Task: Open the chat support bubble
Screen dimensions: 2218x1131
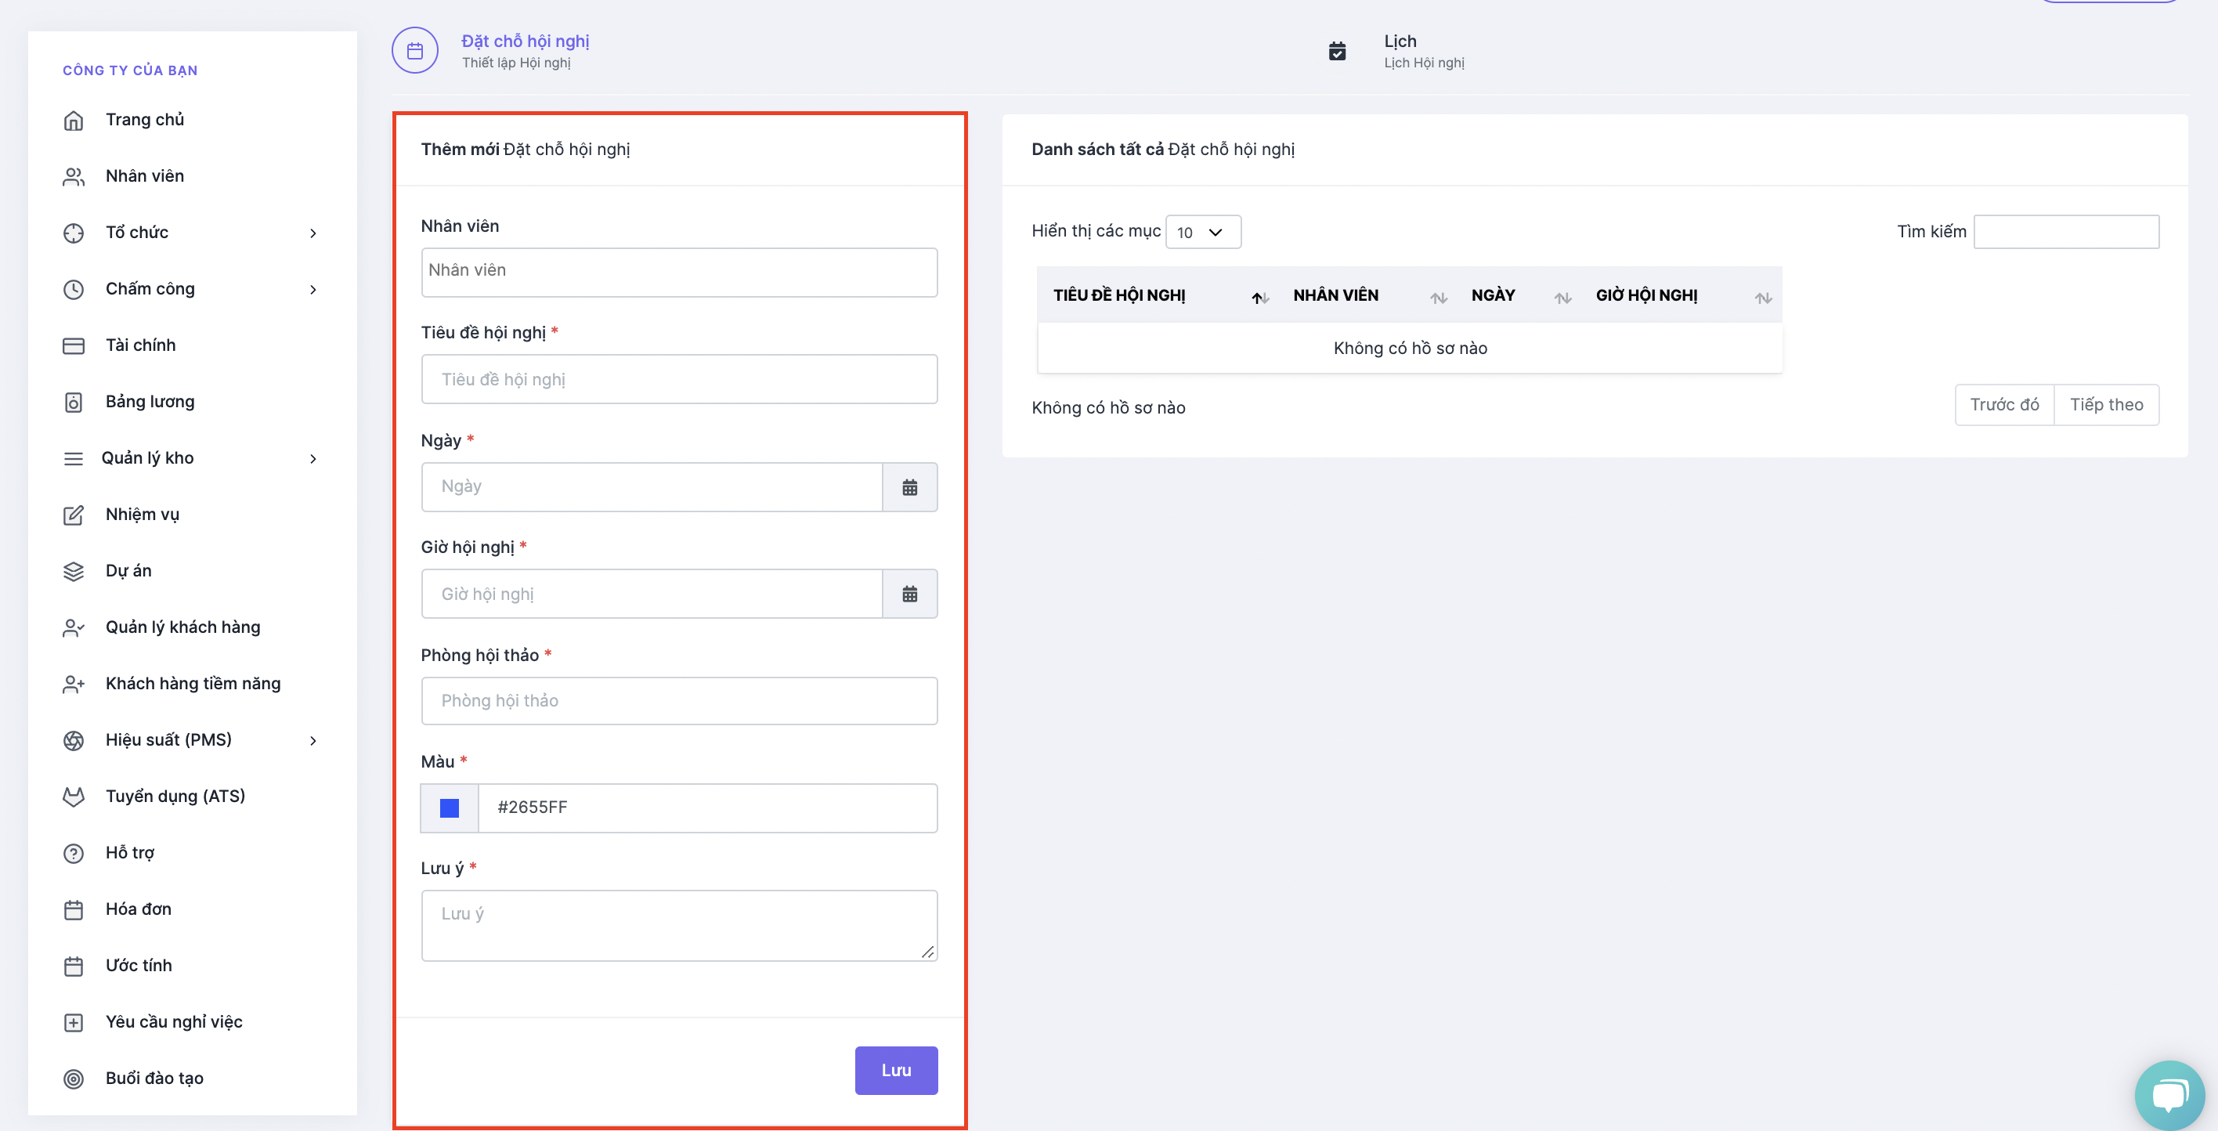Action: [2169, 1095]
